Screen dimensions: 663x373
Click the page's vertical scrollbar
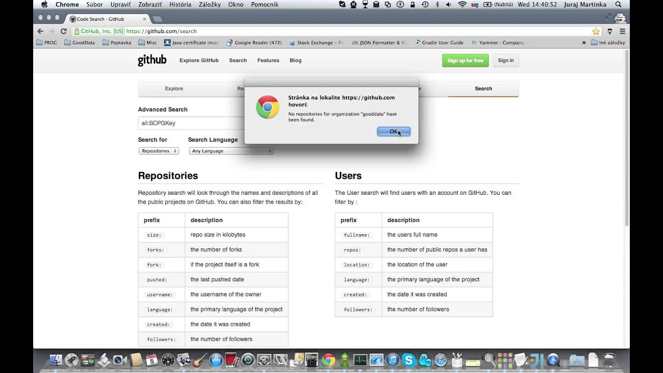pyautogui.click(x=627, y=139)
